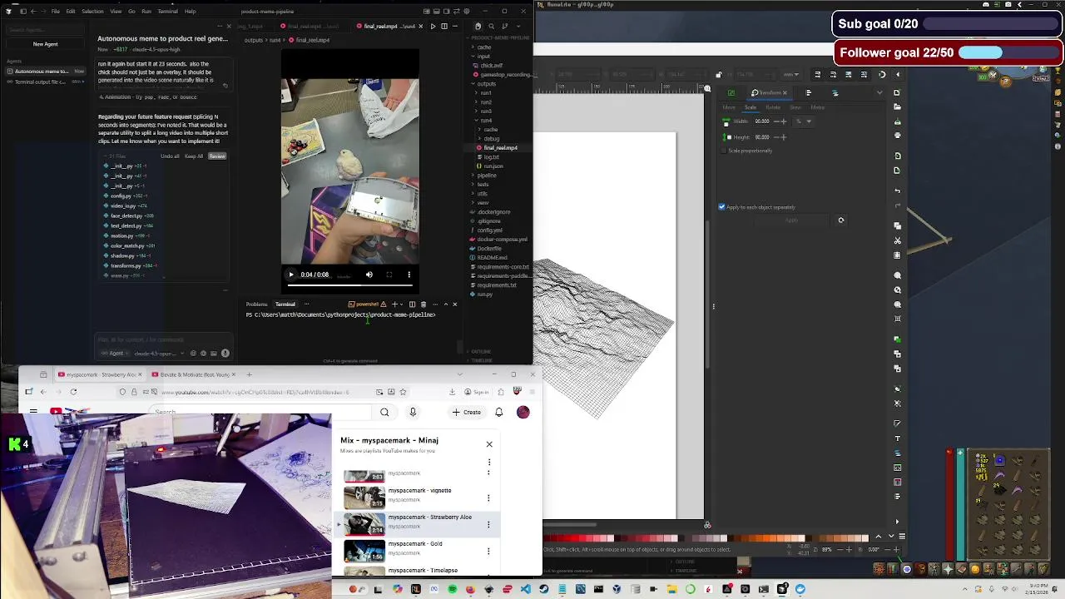Open shadow.py in changed files list
This screenshot has height=599, width=1065.
coord(122,255)
